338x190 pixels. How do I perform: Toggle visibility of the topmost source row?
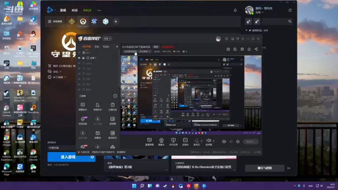79,52
